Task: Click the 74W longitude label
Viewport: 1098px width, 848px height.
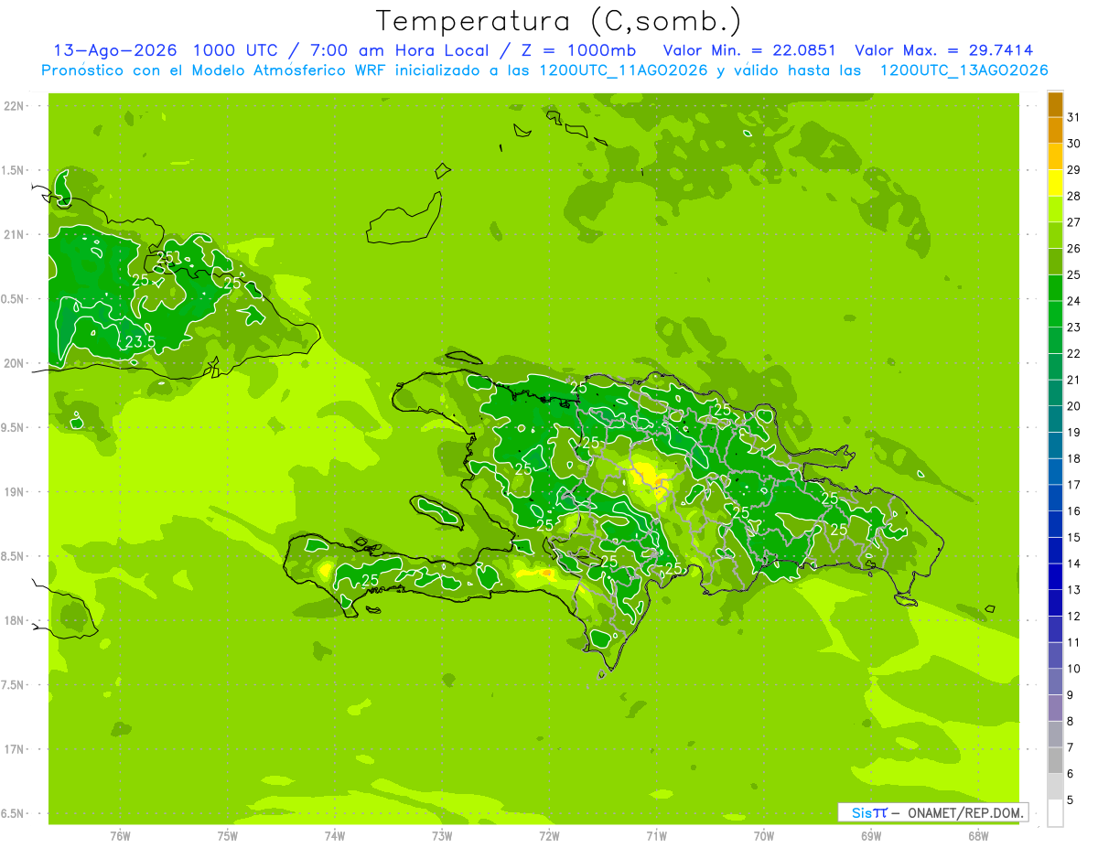Action: (x=334, y=836)
